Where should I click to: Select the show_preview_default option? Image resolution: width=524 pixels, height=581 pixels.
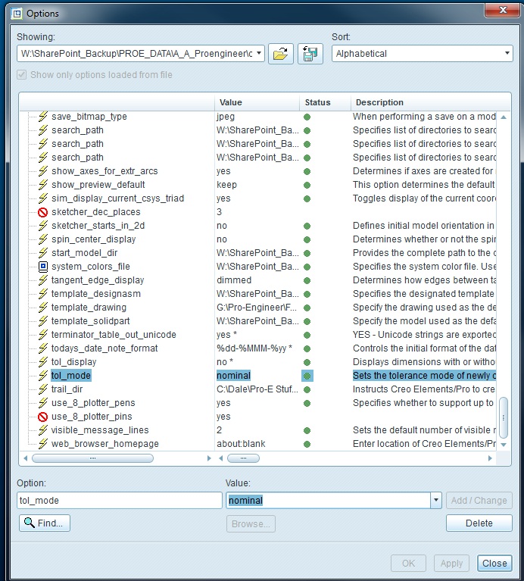coord(98,185)
